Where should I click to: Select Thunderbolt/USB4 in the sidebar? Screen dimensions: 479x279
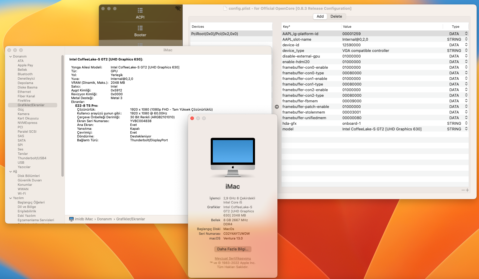(x=32, y=158)
